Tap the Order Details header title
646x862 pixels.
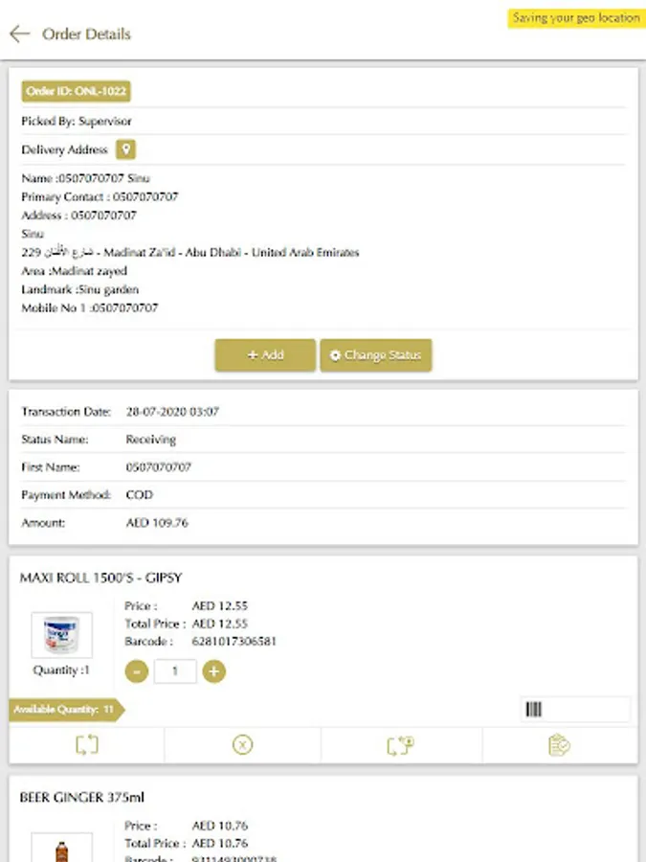(x=86, y=34)
